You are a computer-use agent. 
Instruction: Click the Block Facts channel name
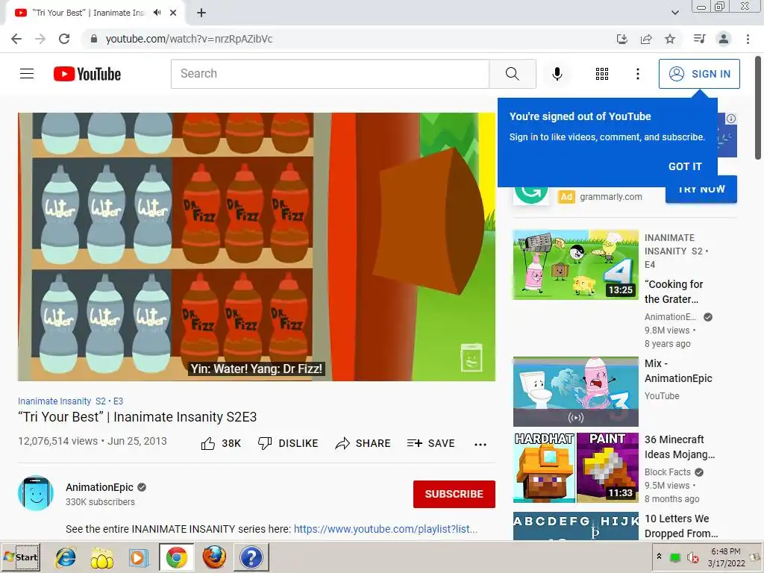point(668,472)
